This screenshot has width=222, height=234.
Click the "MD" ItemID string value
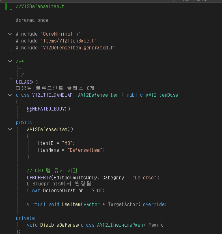point(67,143)
